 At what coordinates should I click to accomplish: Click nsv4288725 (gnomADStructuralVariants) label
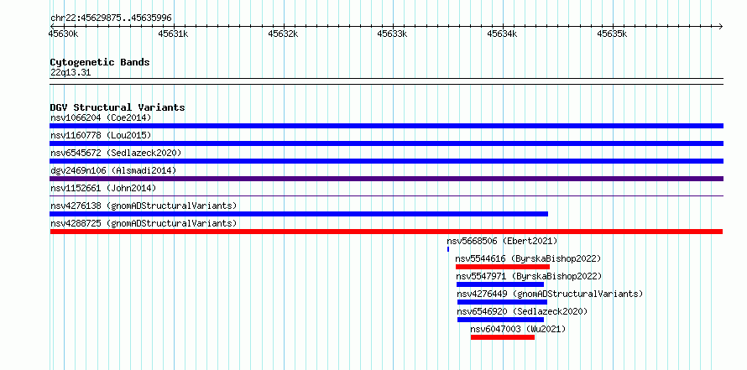click(x=144, y=223)
